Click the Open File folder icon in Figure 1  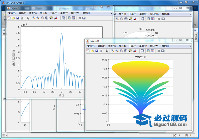pos(13,18)
